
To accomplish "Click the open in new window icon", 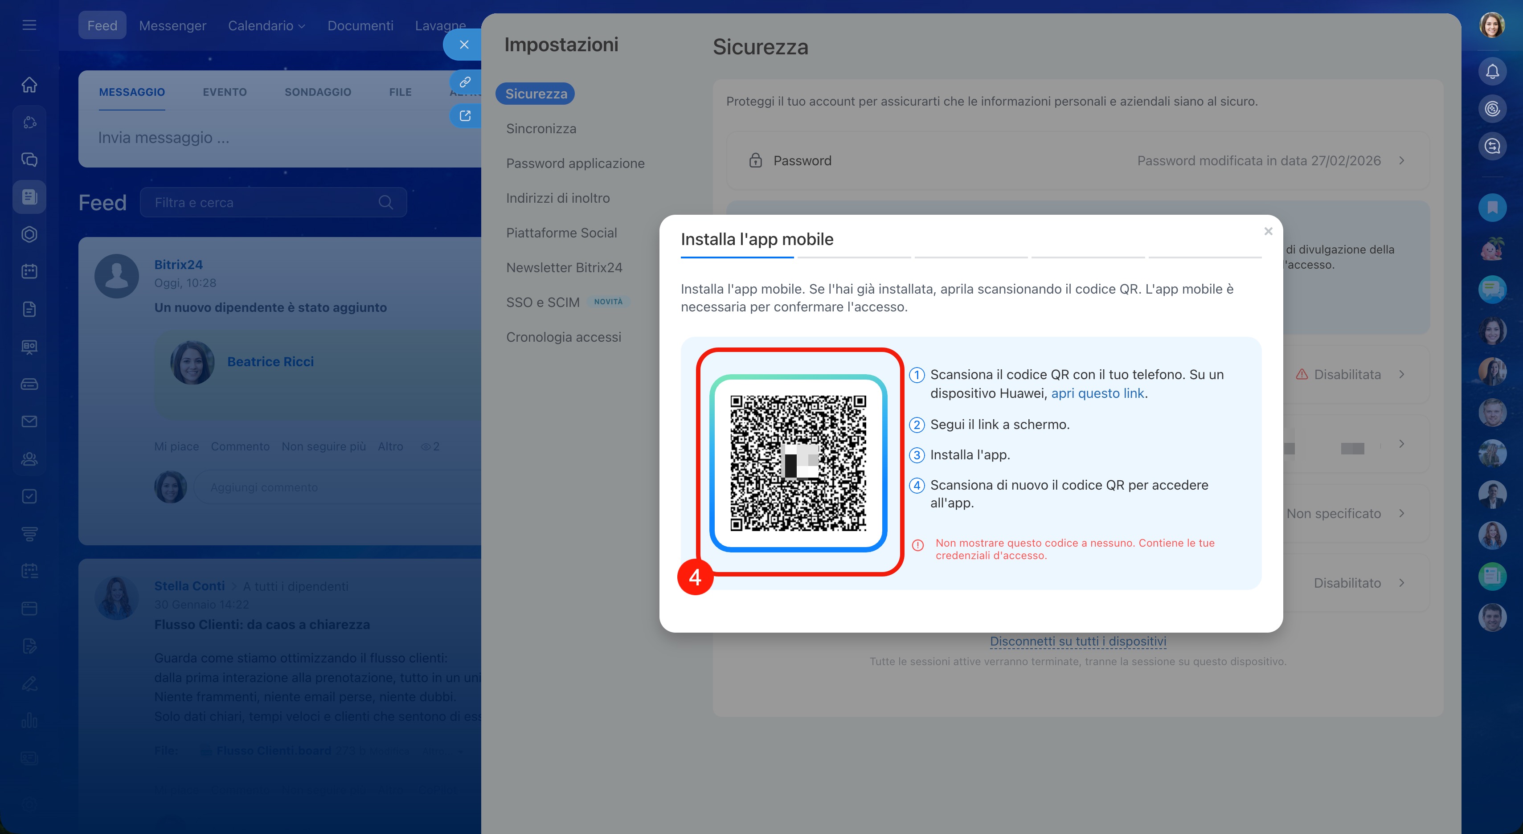I will click(x=465, y=116).
